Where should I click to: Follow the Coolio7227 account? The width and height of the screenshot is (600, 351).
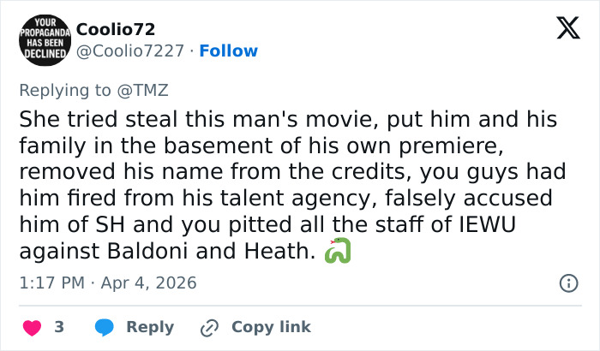(x=228, y=51)
